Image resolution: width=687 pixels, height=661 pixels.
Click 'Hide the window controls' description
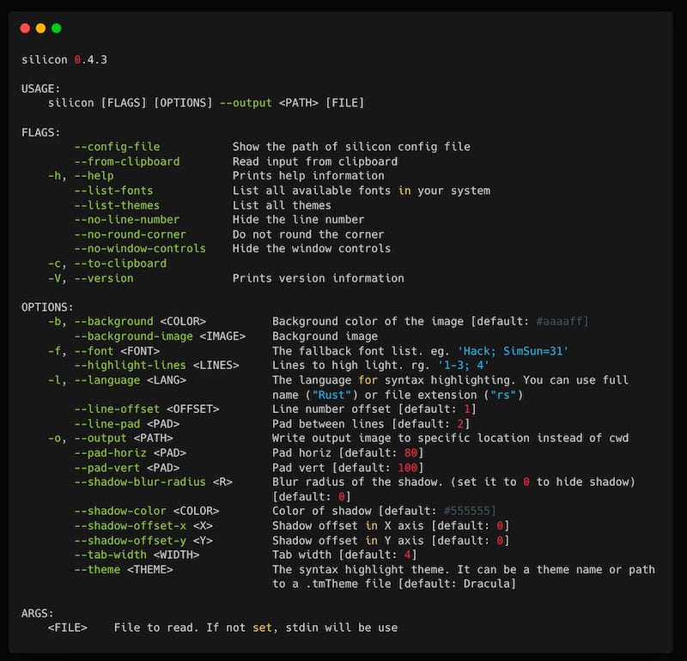[312, 248]
